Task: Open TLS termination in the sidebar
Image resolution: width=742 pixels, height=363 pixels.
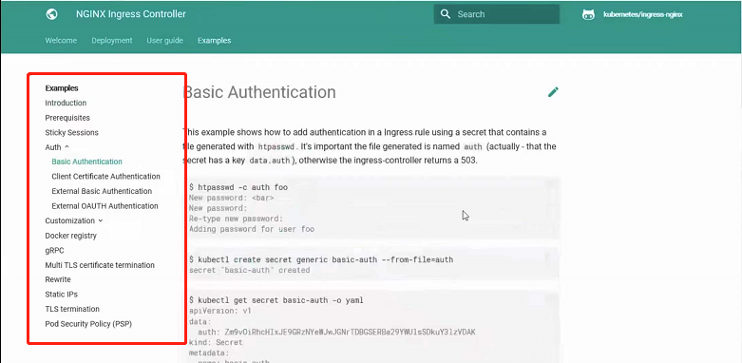Action: 72,309
